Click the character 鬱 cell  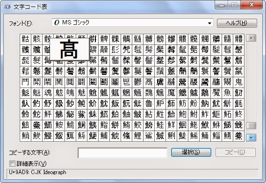pos(137,82)
